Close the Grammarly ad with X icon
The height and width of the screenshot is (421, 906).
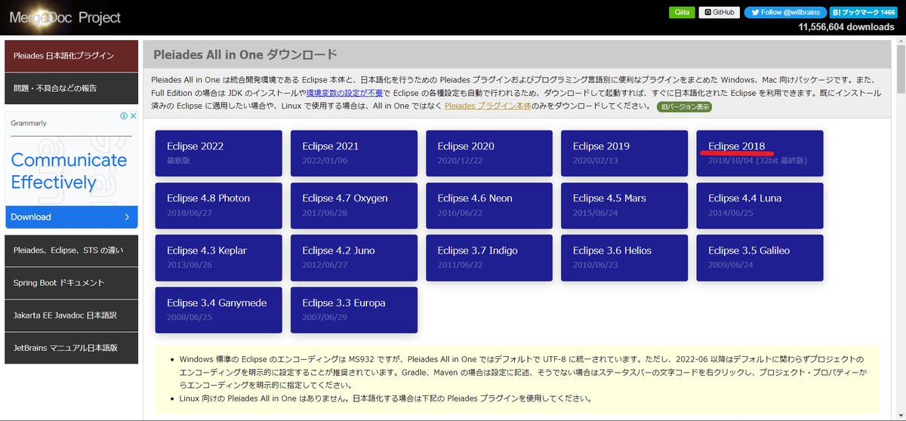click(133, 117)
